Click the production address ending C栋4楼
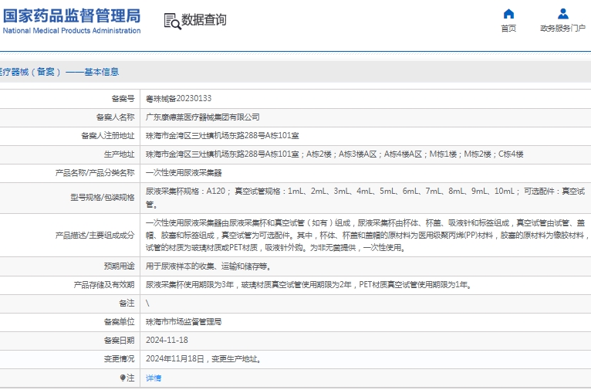The image size is (591, 390). point(334,154)
